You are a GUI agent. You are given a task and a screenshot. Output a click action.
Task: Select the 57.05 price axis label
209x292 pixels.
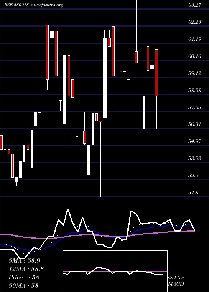tap(195, 108)
